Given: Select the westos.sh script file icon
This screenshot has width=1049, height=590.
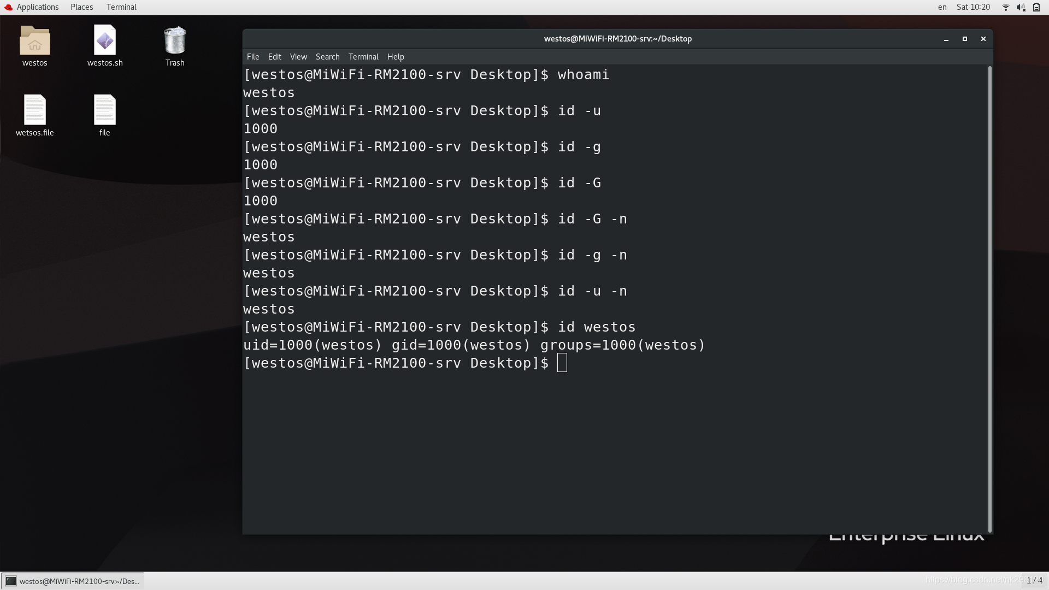Looking at the screenshot, I should point(105,40).
